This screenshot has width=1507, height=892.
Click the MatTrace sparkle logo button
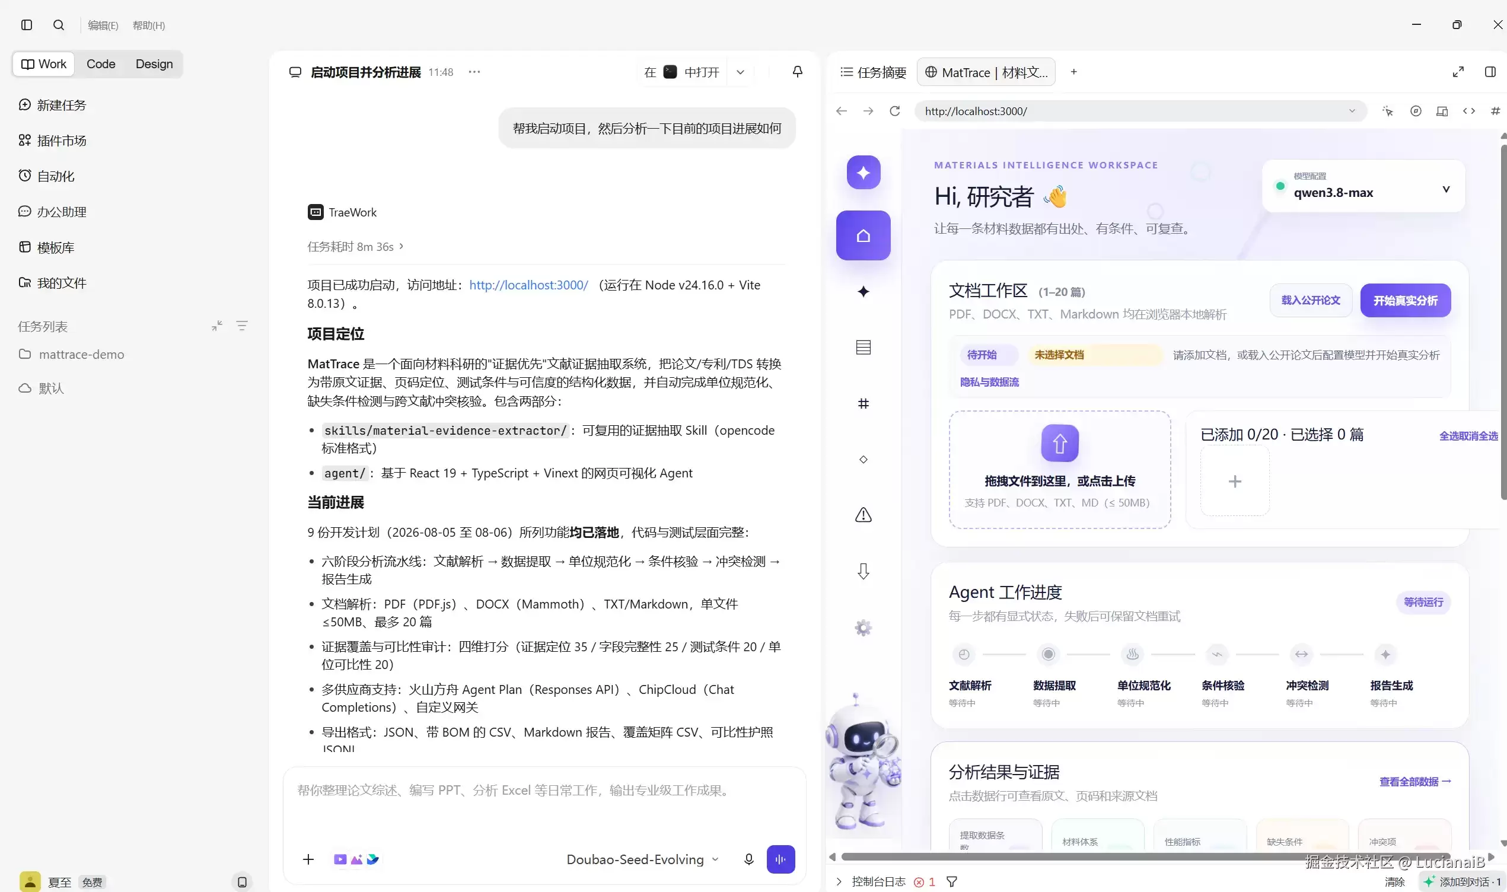(x=864, y=173)
